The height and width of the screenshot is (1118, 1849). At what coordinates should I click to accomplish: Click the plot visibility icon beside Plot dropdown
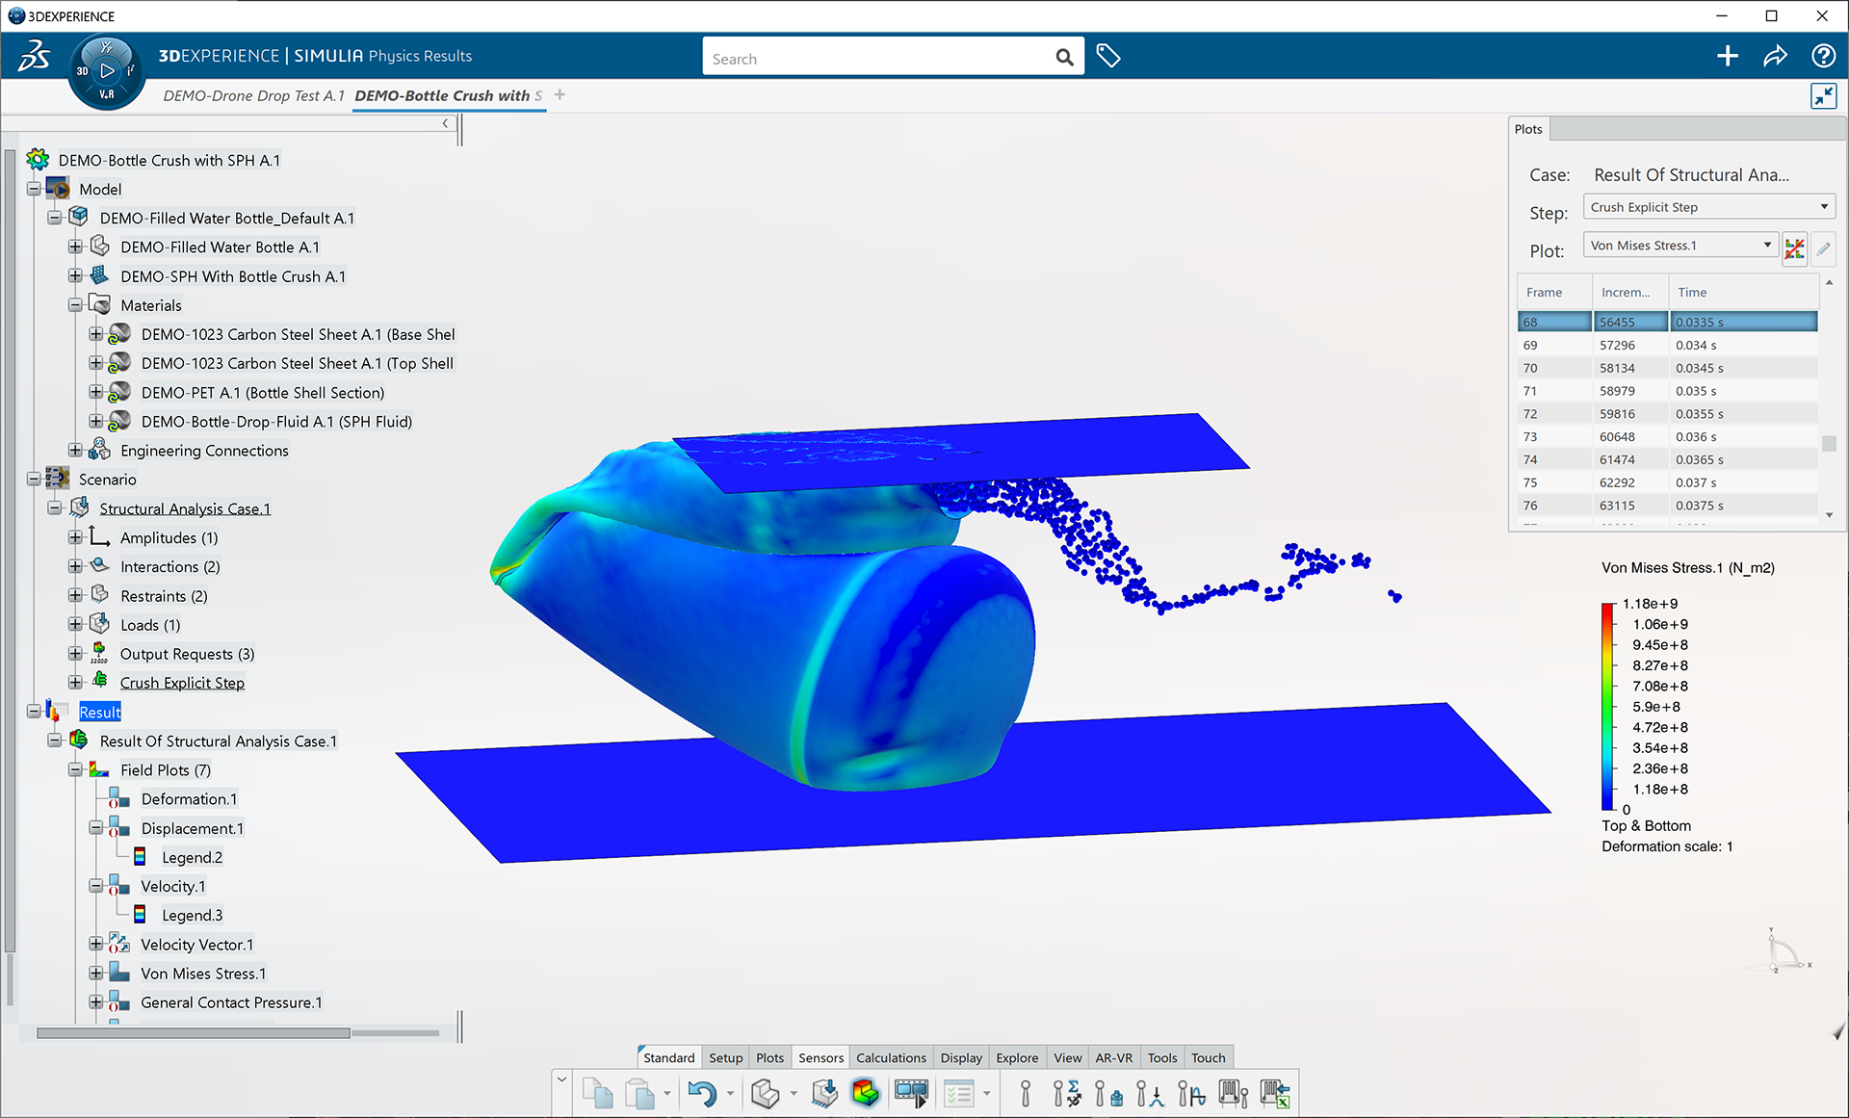pyautogui.click(x=1794, y=249)
